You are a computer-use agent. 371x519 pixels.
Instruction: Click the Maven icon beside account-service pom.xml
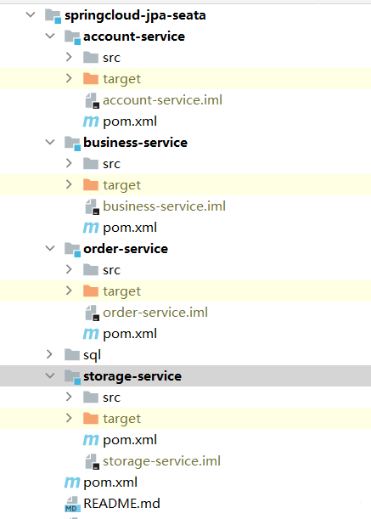coord(91,121)
